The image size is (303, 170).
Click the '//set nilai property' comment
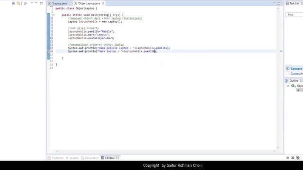tap(83, 28)
